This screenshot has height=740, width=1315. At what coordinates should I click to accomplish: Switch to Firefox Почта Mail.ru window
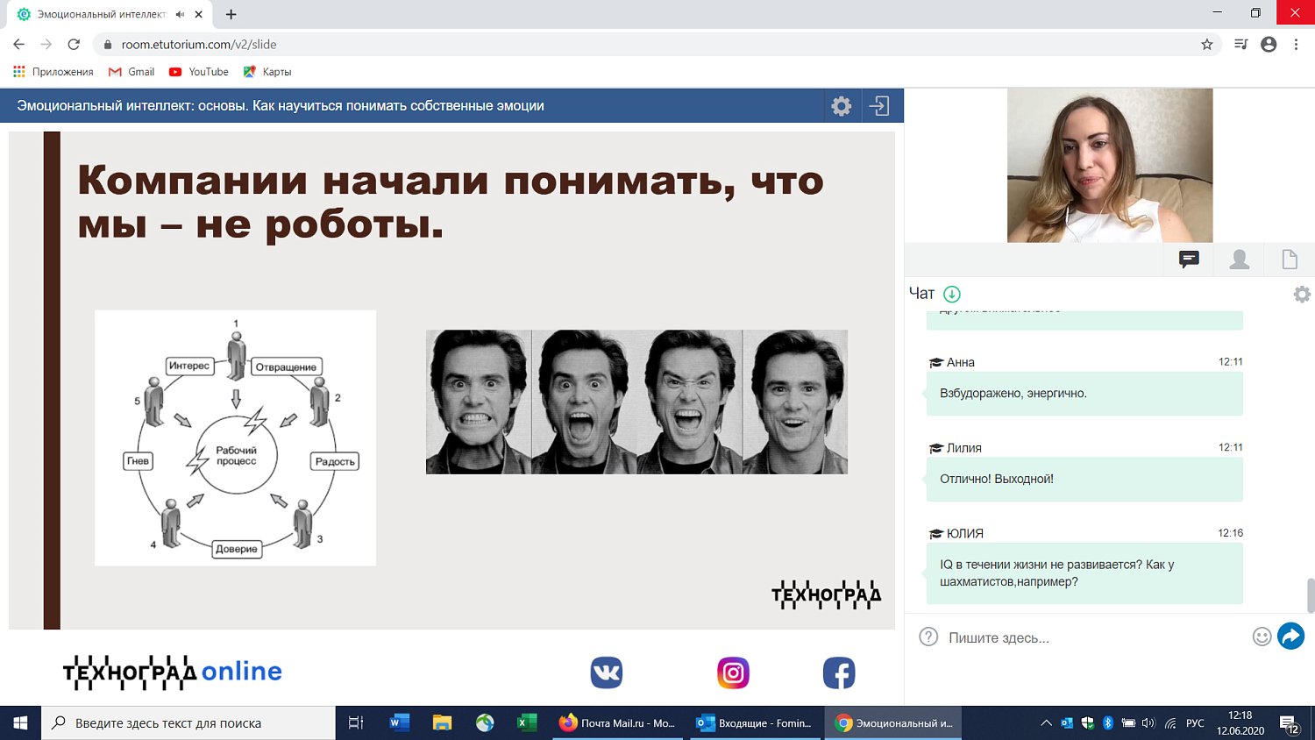point(619,722)
